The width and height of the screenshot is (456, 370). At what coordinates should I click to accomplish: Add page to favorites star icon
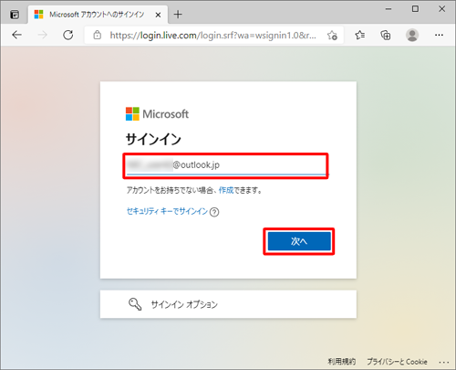[332, 36]
